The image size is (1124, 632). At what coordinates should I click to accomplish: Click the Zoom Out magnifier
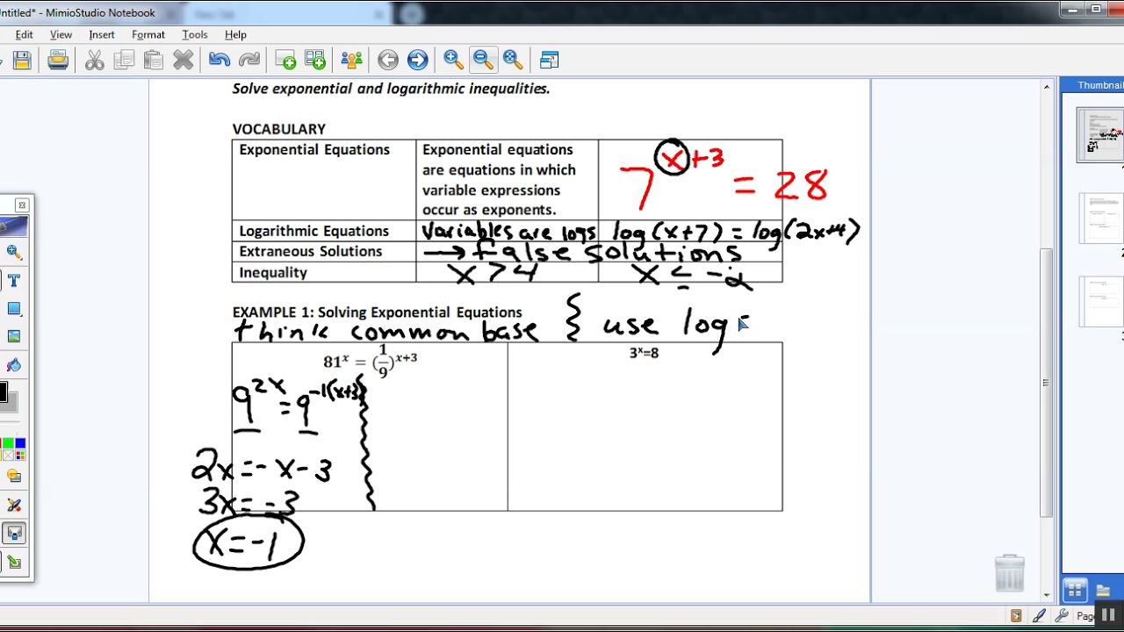point(483,60)
